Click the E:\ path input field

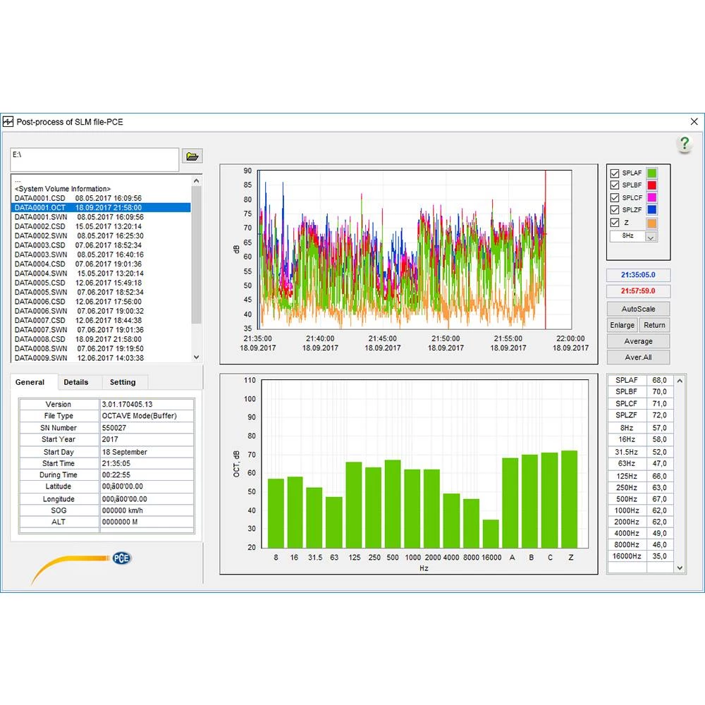pyautogui.click(x=94, y=159)
